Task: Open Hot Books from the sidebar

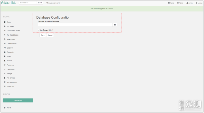Action: point(10,26)
